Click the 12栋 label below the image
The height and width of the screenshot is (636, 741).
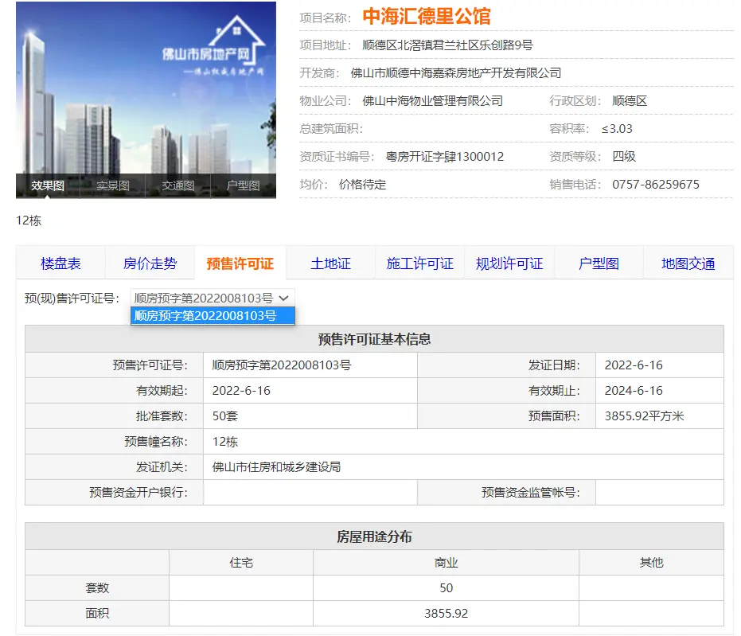click(29, 220)
